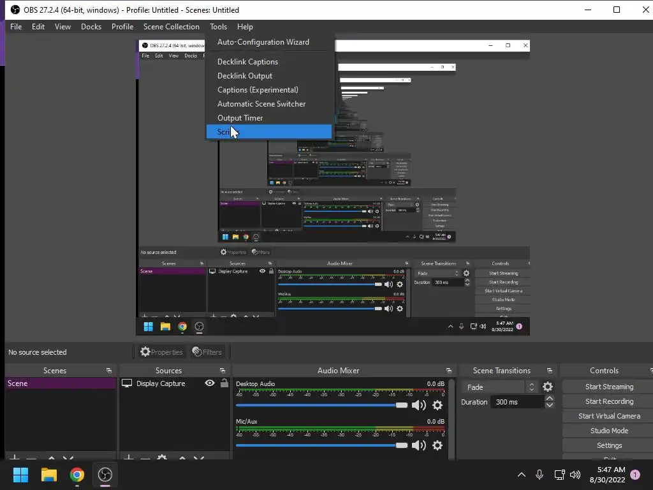Select the Display Capture source

pos(161,383)
